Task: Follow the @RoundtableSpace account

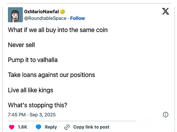Action: (77, 18)
